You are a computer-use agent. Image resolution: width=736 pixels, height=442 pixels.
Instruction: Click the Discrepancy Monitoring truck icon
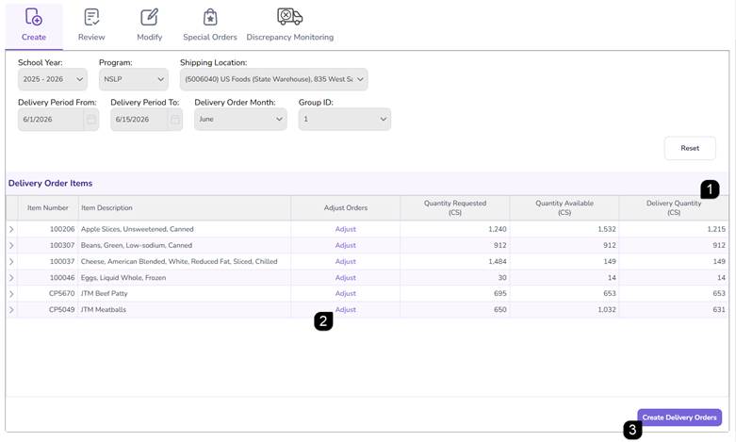[x=289, y=16]
